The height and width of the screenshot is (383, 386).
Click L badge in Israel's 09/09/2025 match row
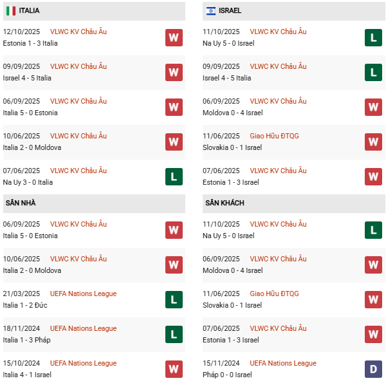[373, 72]
